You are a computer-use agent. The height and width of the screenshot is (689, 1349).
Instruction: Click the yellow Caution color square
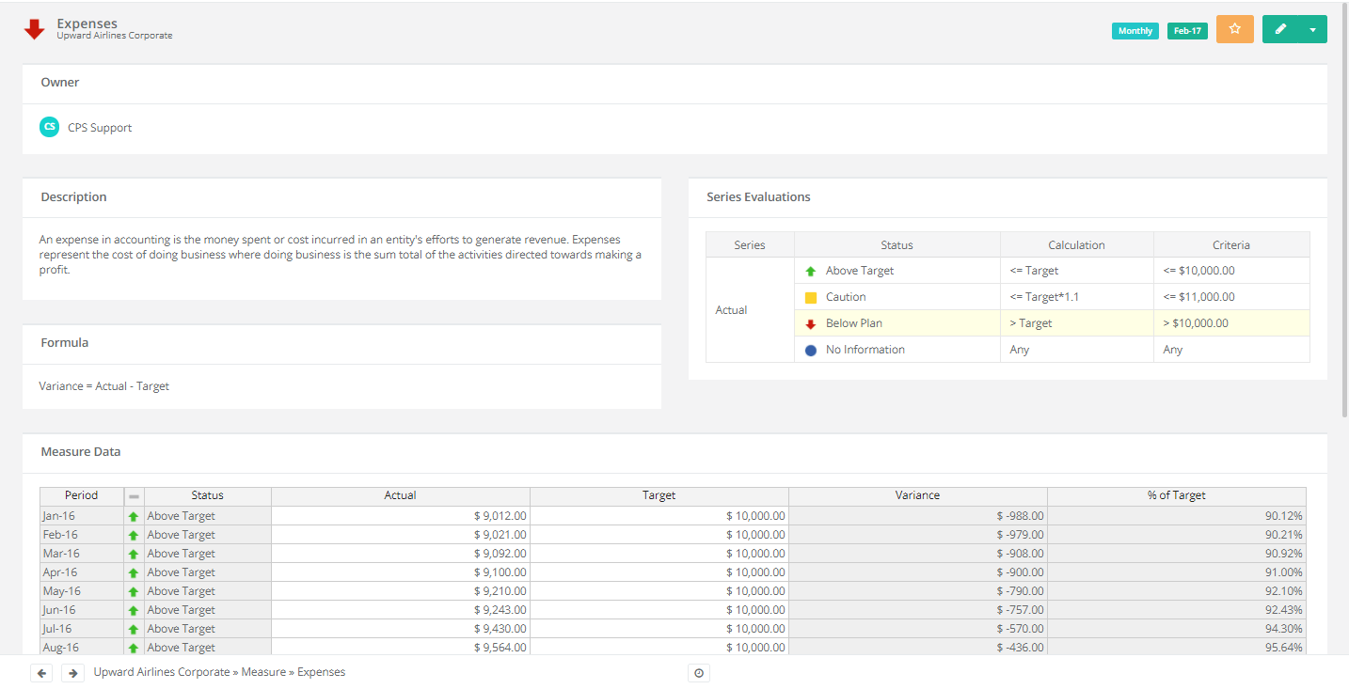(x=811, y=296)
